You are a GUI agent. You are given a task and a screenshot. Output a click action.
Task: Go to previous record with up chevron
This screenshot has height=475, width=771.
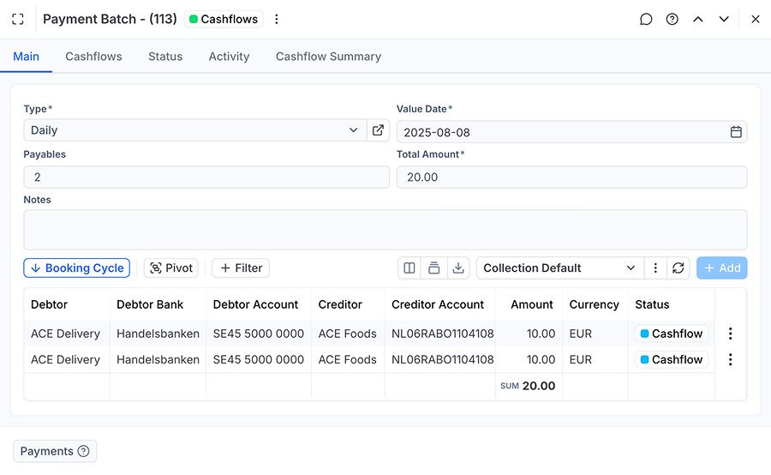click(x=698, y=19)
